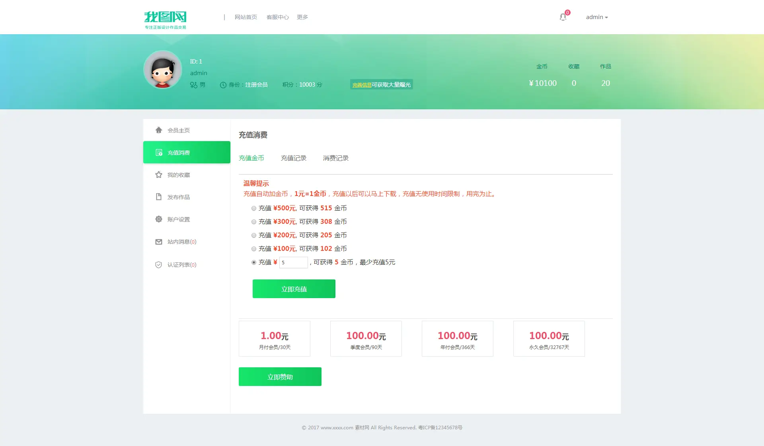Screen dimensions: 764x446
Task: Open the 更多 navigation dropdown
Action: click(x=302, y=17)
